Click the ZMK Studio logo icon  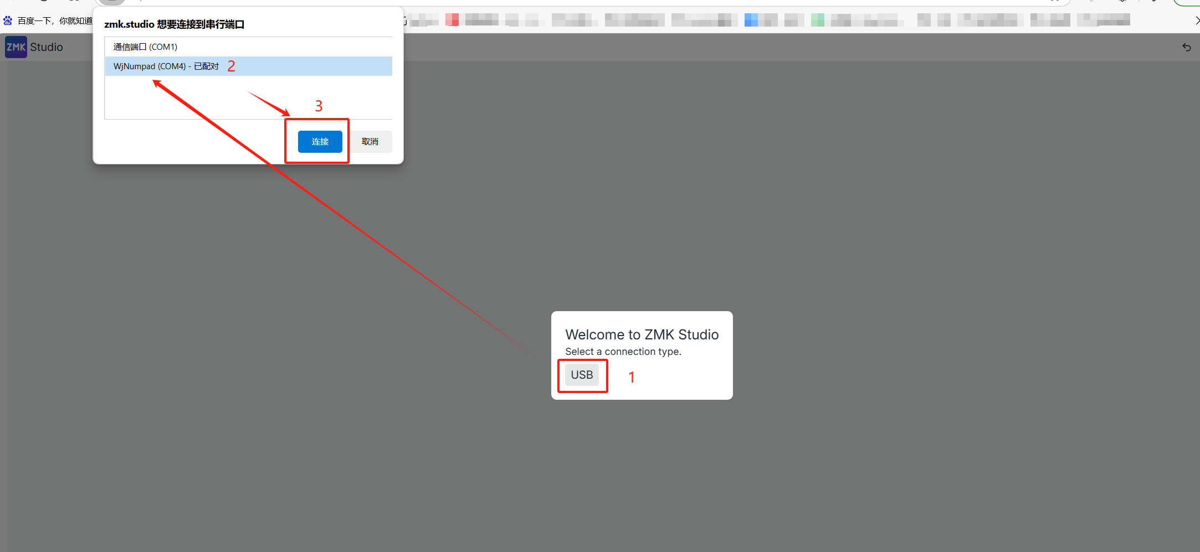click(x=16, y=47)
